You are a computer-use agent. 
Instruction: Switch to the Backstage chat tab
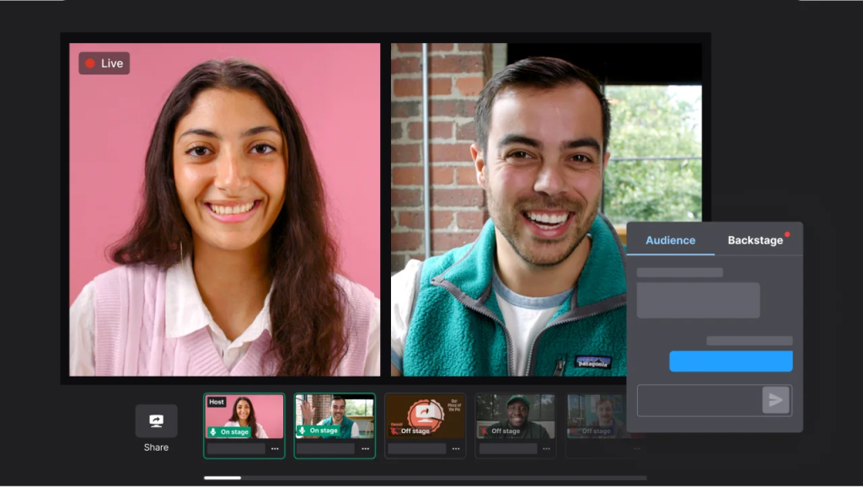pos(755,240)
